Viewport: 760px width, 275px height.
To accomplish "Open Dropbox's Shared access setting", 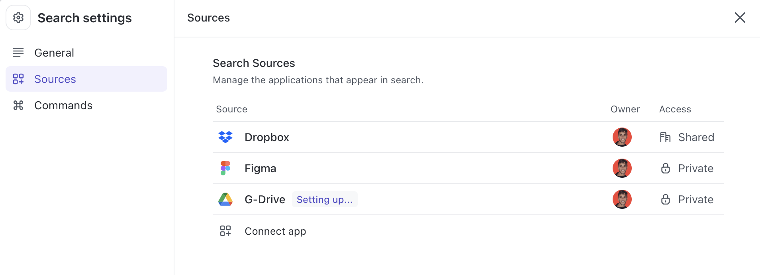I will point(696,137).
